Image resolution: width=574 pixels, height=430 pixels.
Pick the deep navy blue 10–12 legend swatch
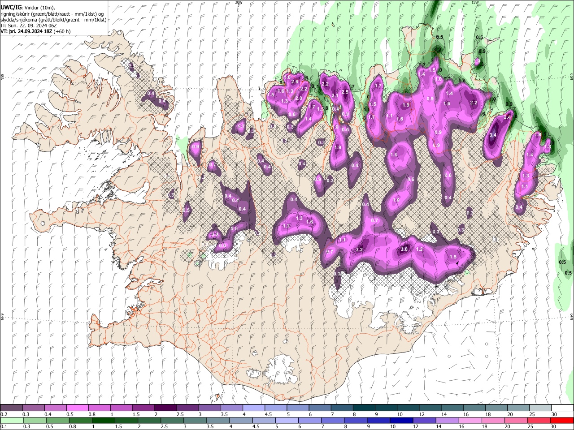[x=401, y=420]
